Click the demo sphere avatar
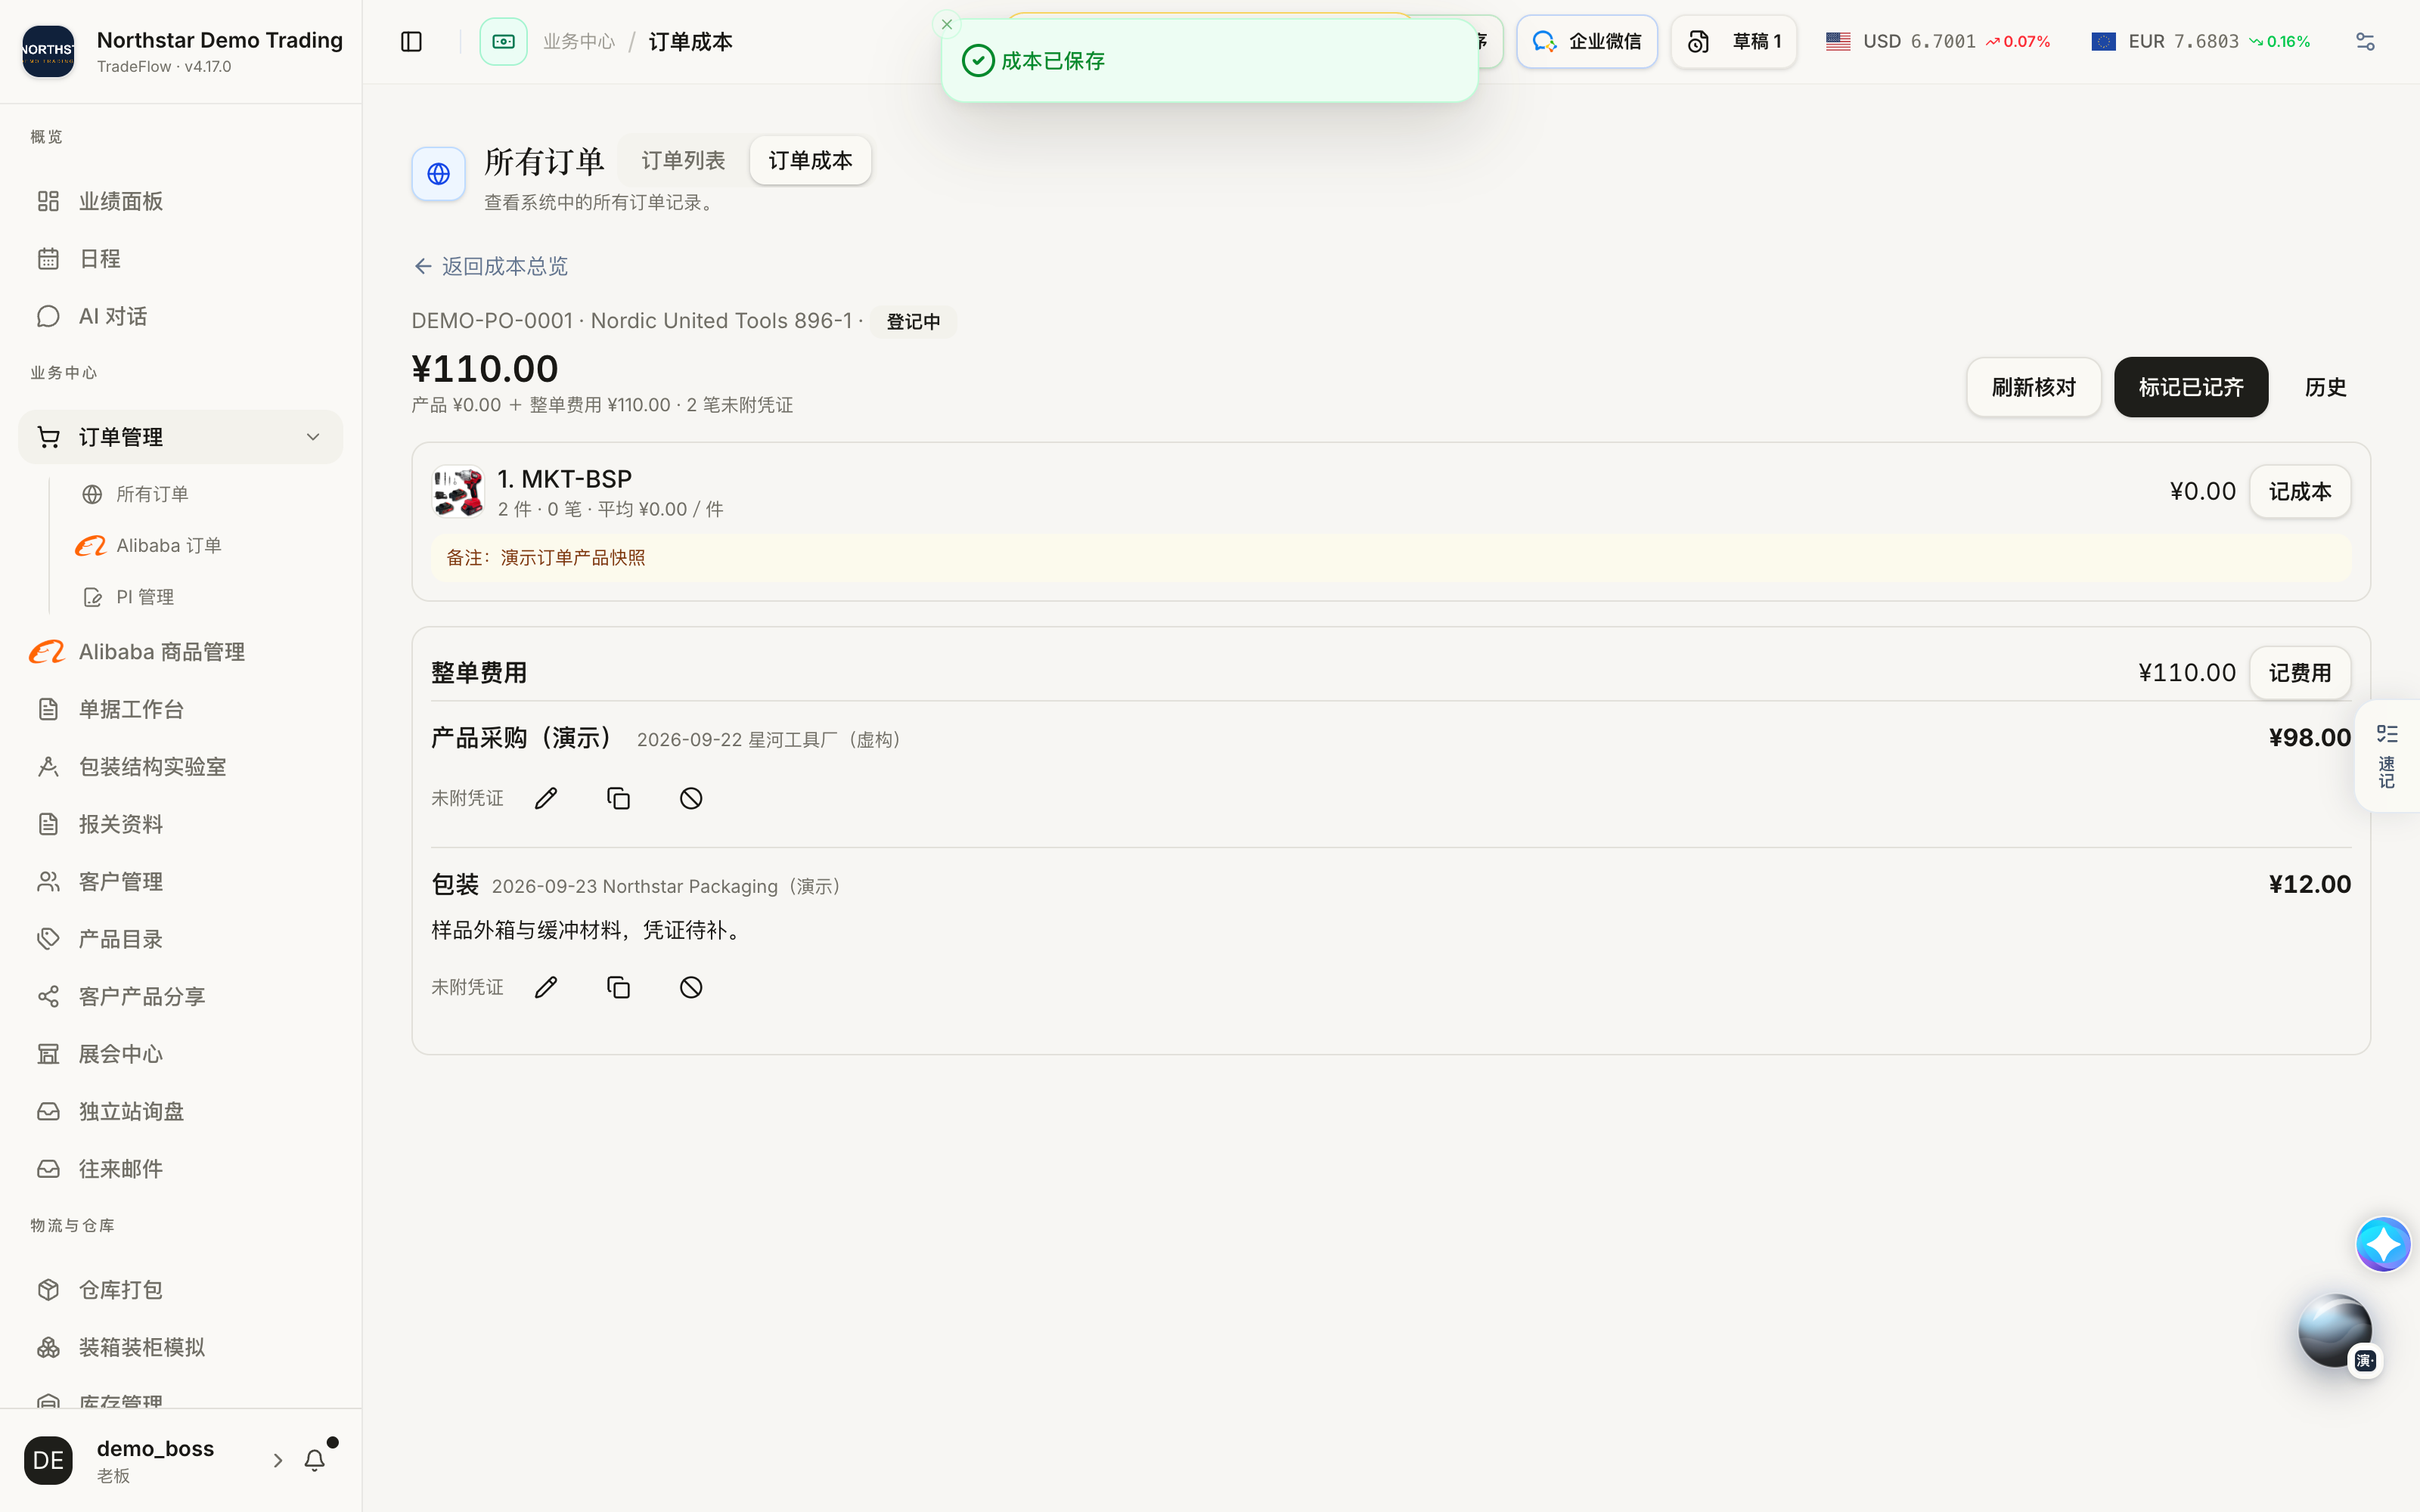 tap(2334, 1331)
